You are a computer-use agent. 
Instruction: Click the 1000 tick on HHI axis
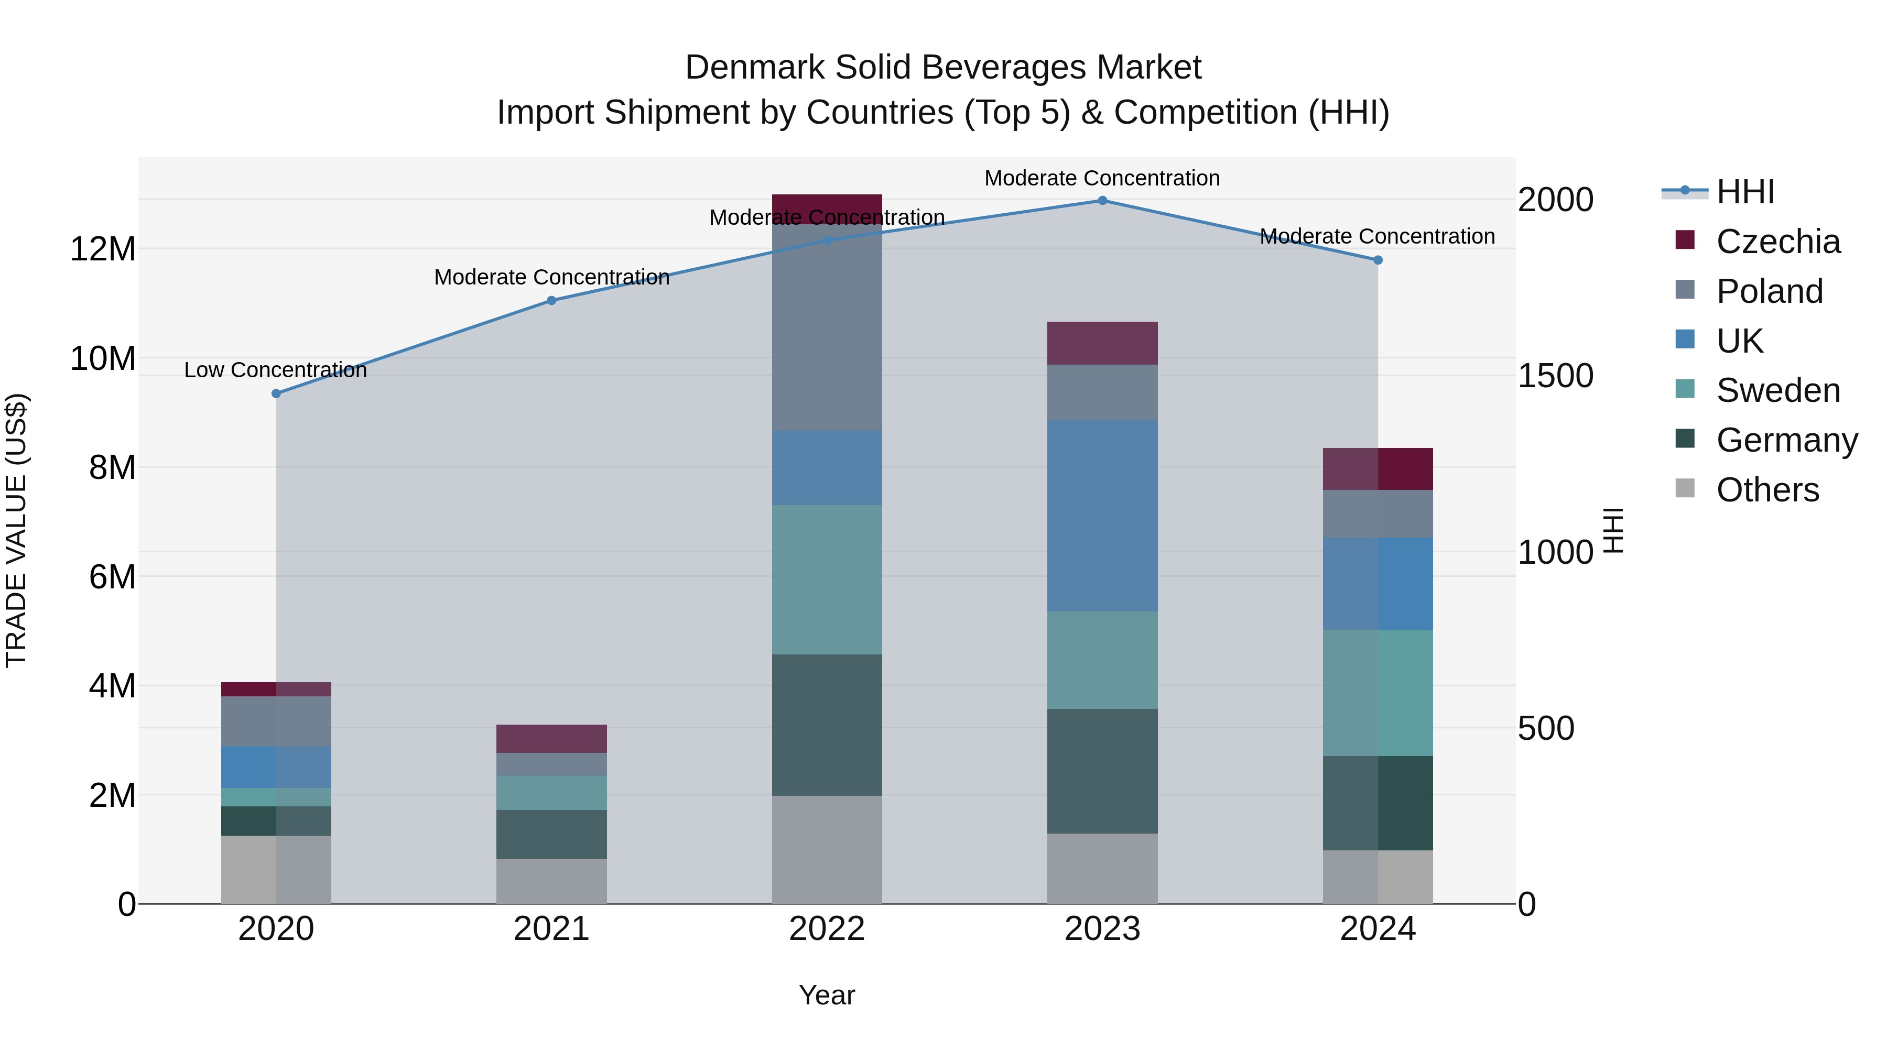[1556, 551]
